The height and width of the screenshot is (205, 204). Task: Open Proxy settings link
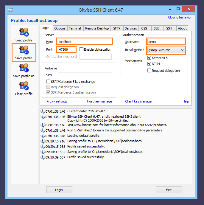click(57, 101)
